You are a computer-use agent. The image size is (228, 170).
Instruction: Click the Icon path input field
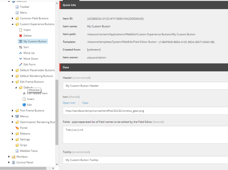tap(145, 111)
